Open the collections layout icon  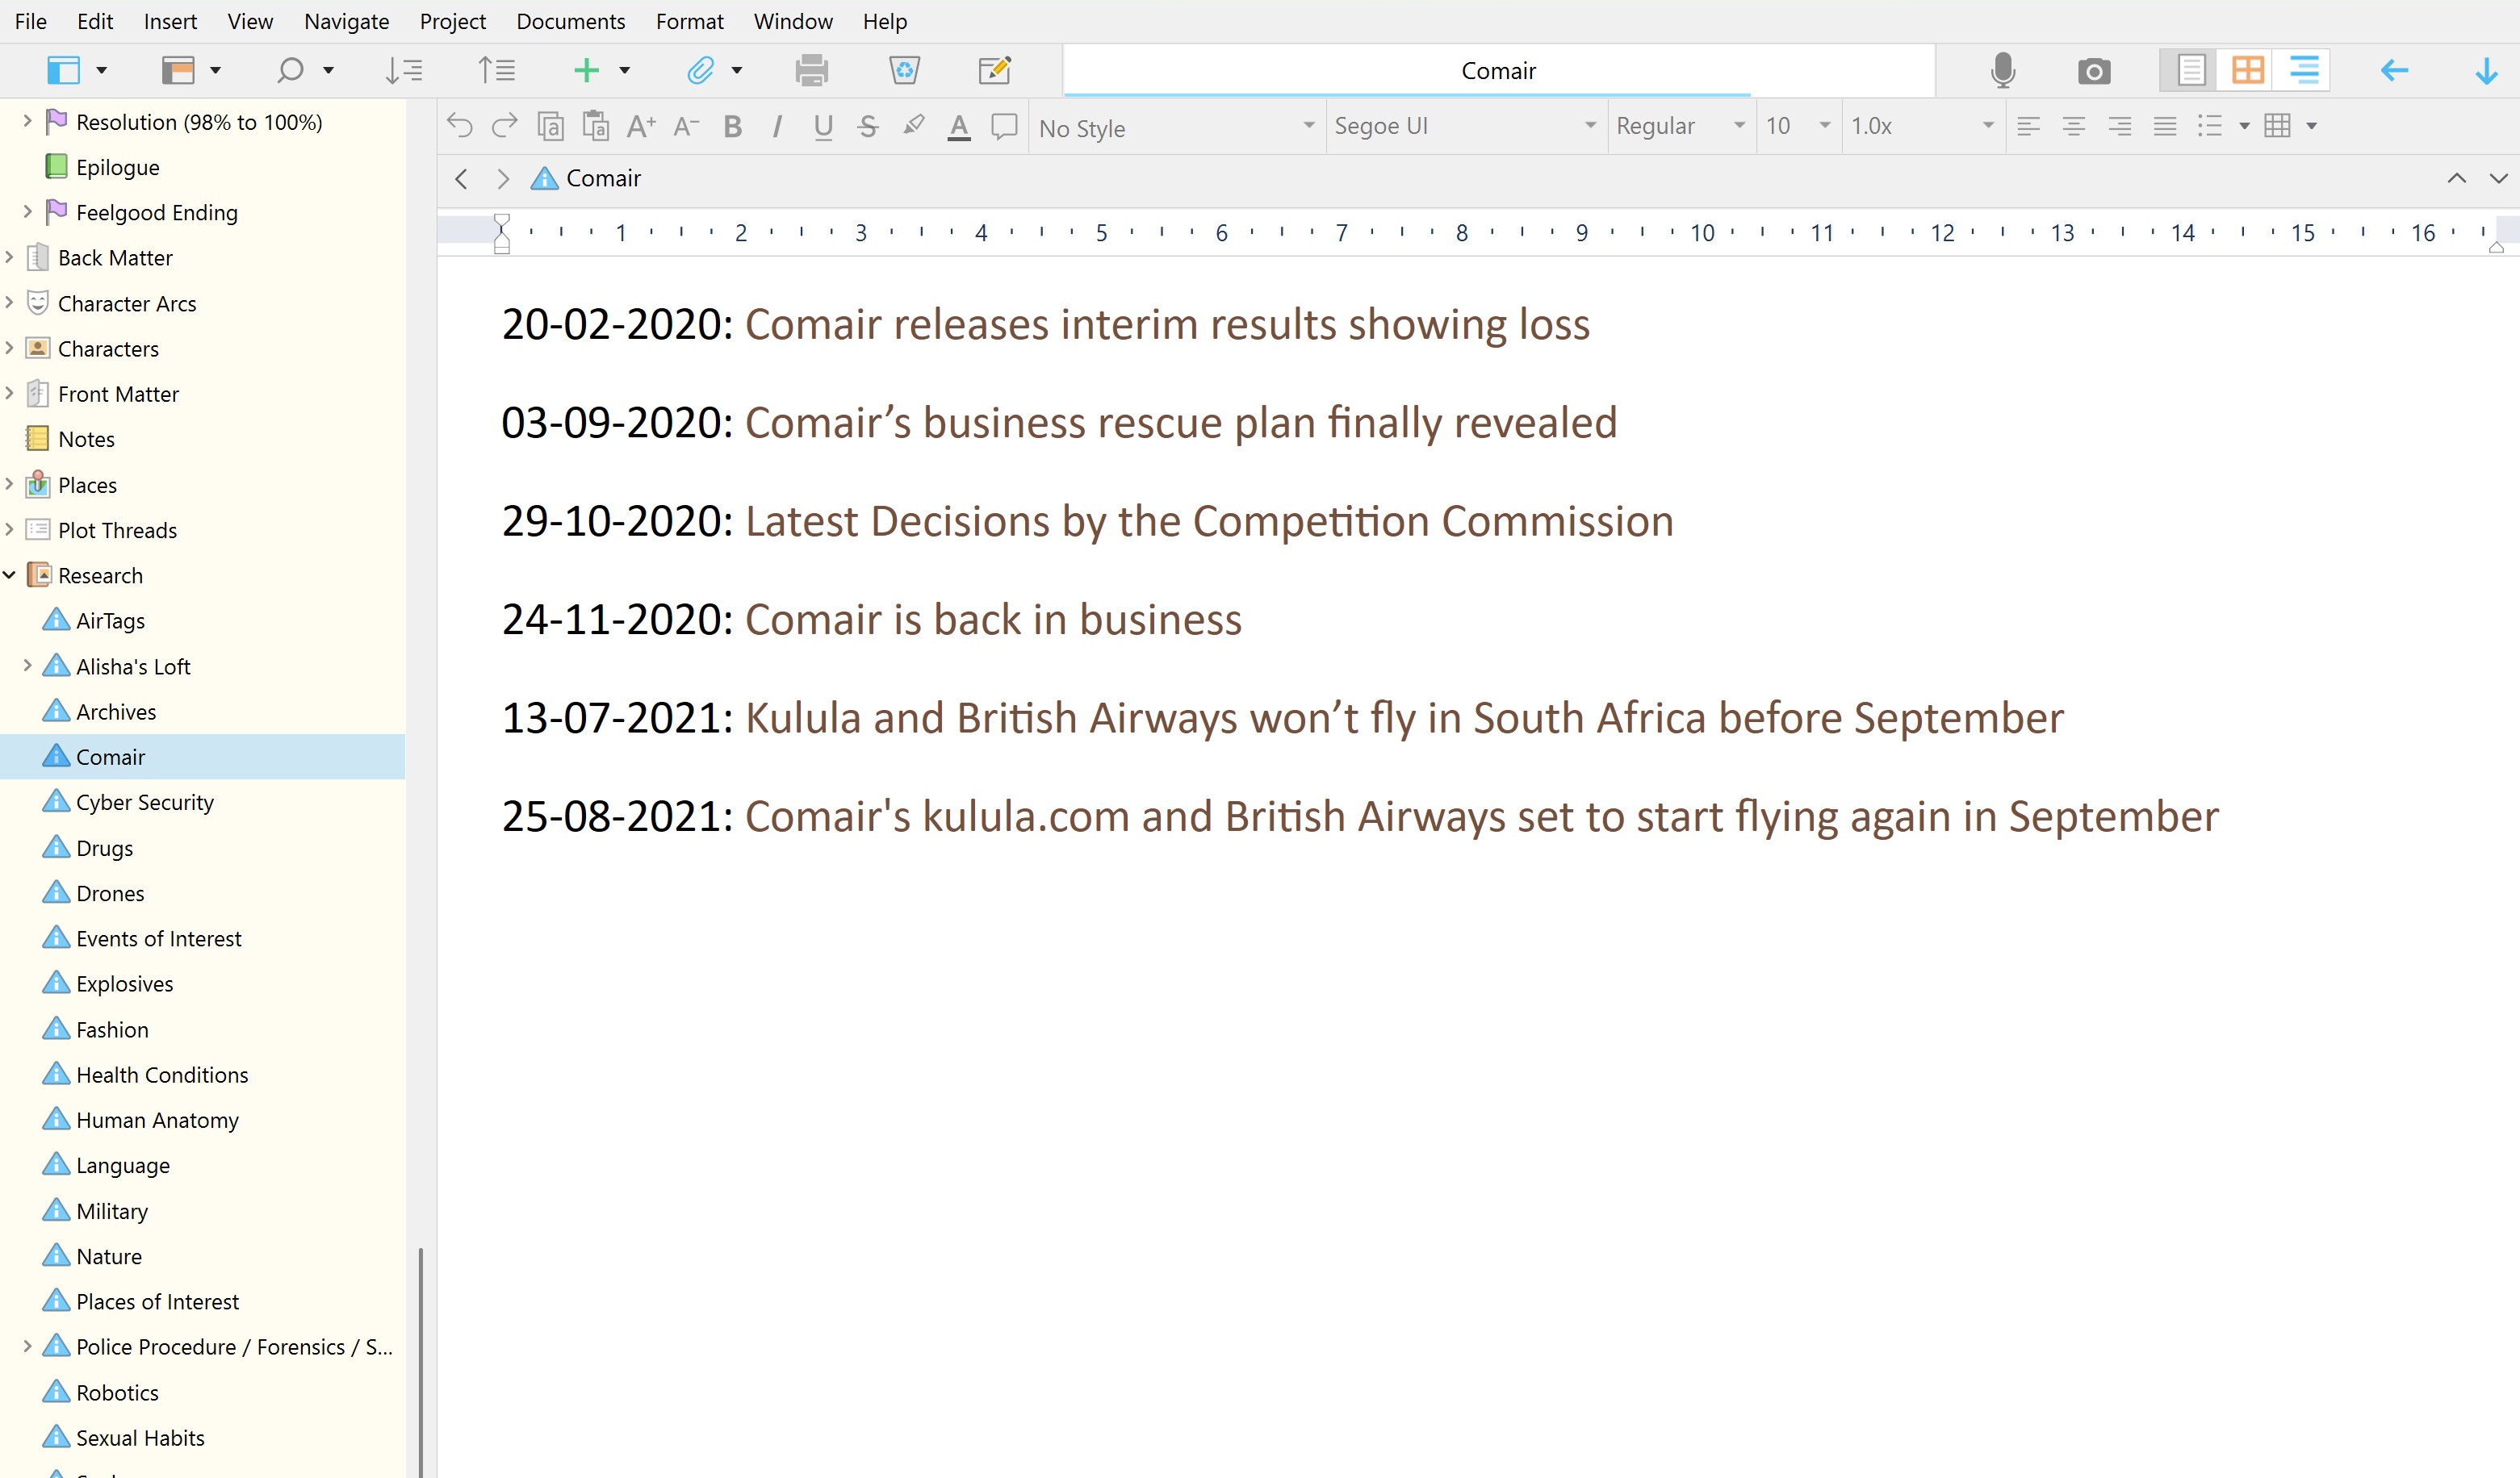point(178,70)
